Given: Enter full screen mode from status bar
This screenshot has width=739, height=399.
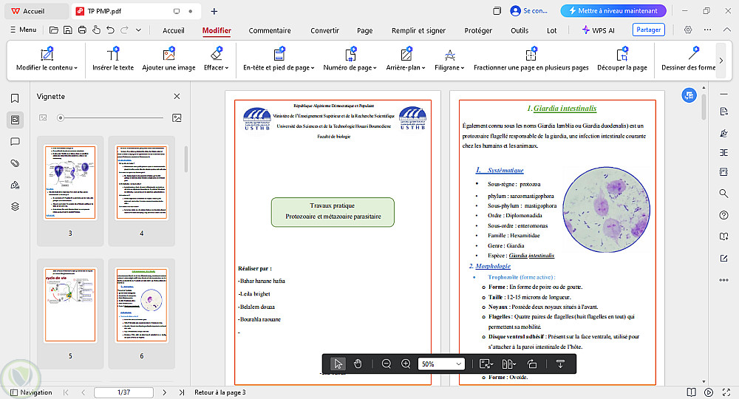Looking at the screenshot, I should [726, 392].
